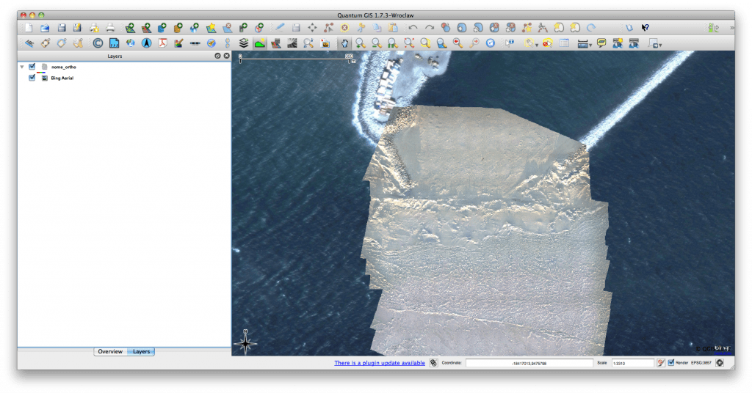The height and width of the screenshot is (393, 752).
Task: Open composer manager printer icon
Action: [110, 28]
